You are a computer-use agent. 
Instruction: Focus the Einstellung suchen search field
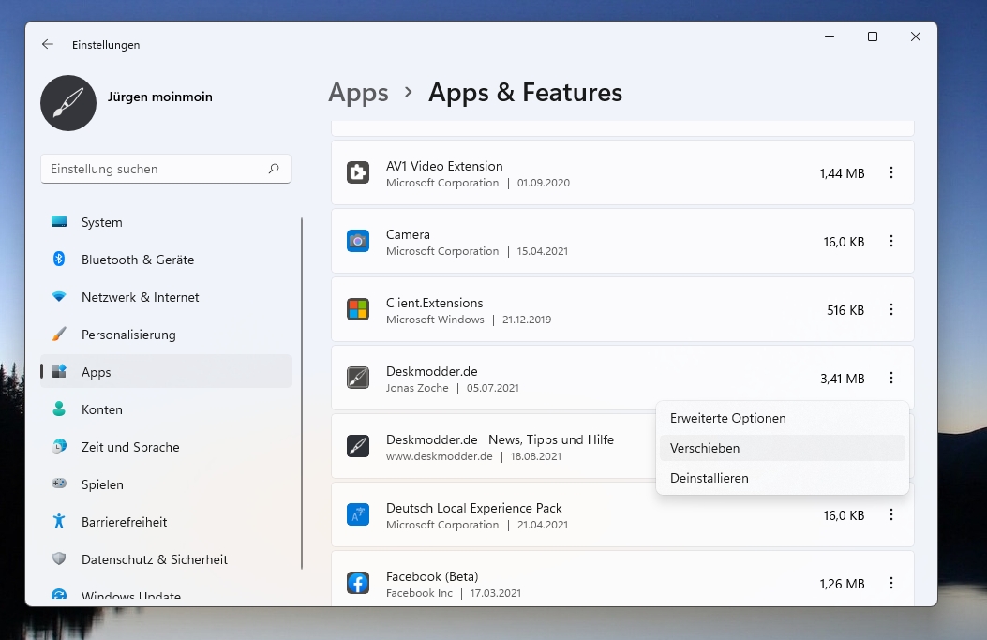166,169
